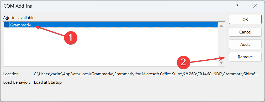The height and width of the screenshot is (102, 265).
Task: Open the Add... dialog for new add-ins
Action: point(245,44)
